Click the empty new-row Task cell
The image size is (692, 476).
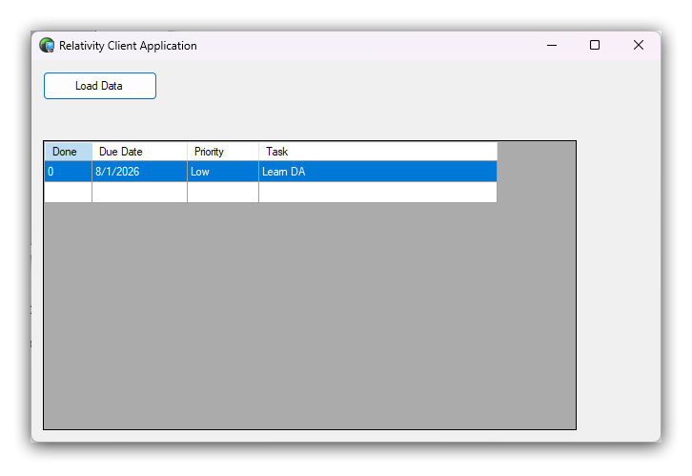(377, 192)
